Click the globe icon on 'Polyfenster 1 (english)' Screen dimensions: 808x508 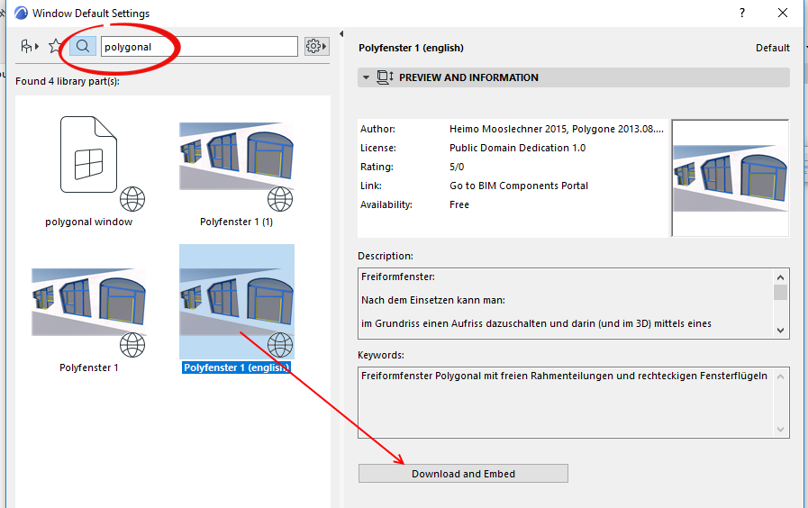[280, 345]
